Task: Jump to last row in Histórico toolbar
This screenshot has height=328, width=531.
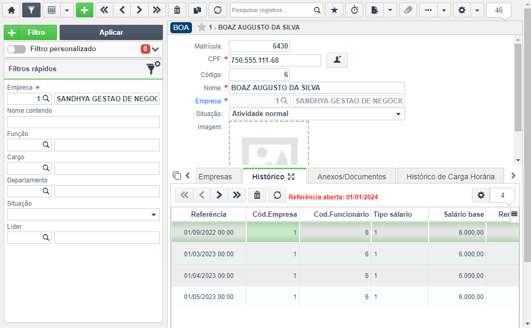Action: 236,195
